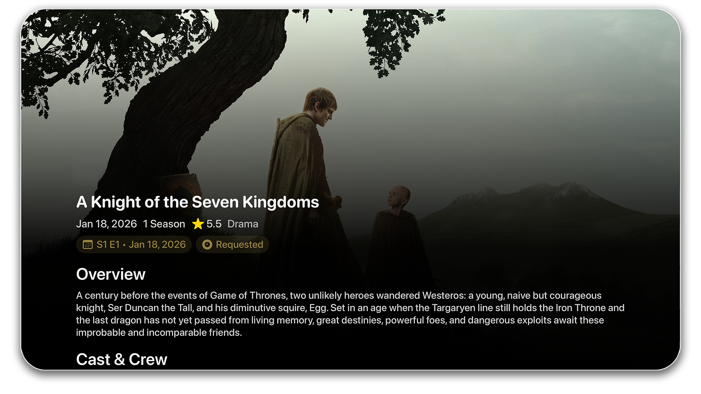This screenshot has width=701, height=394.
Task: Click the Jan 18, 2026 release date
Action: [106, 224]
